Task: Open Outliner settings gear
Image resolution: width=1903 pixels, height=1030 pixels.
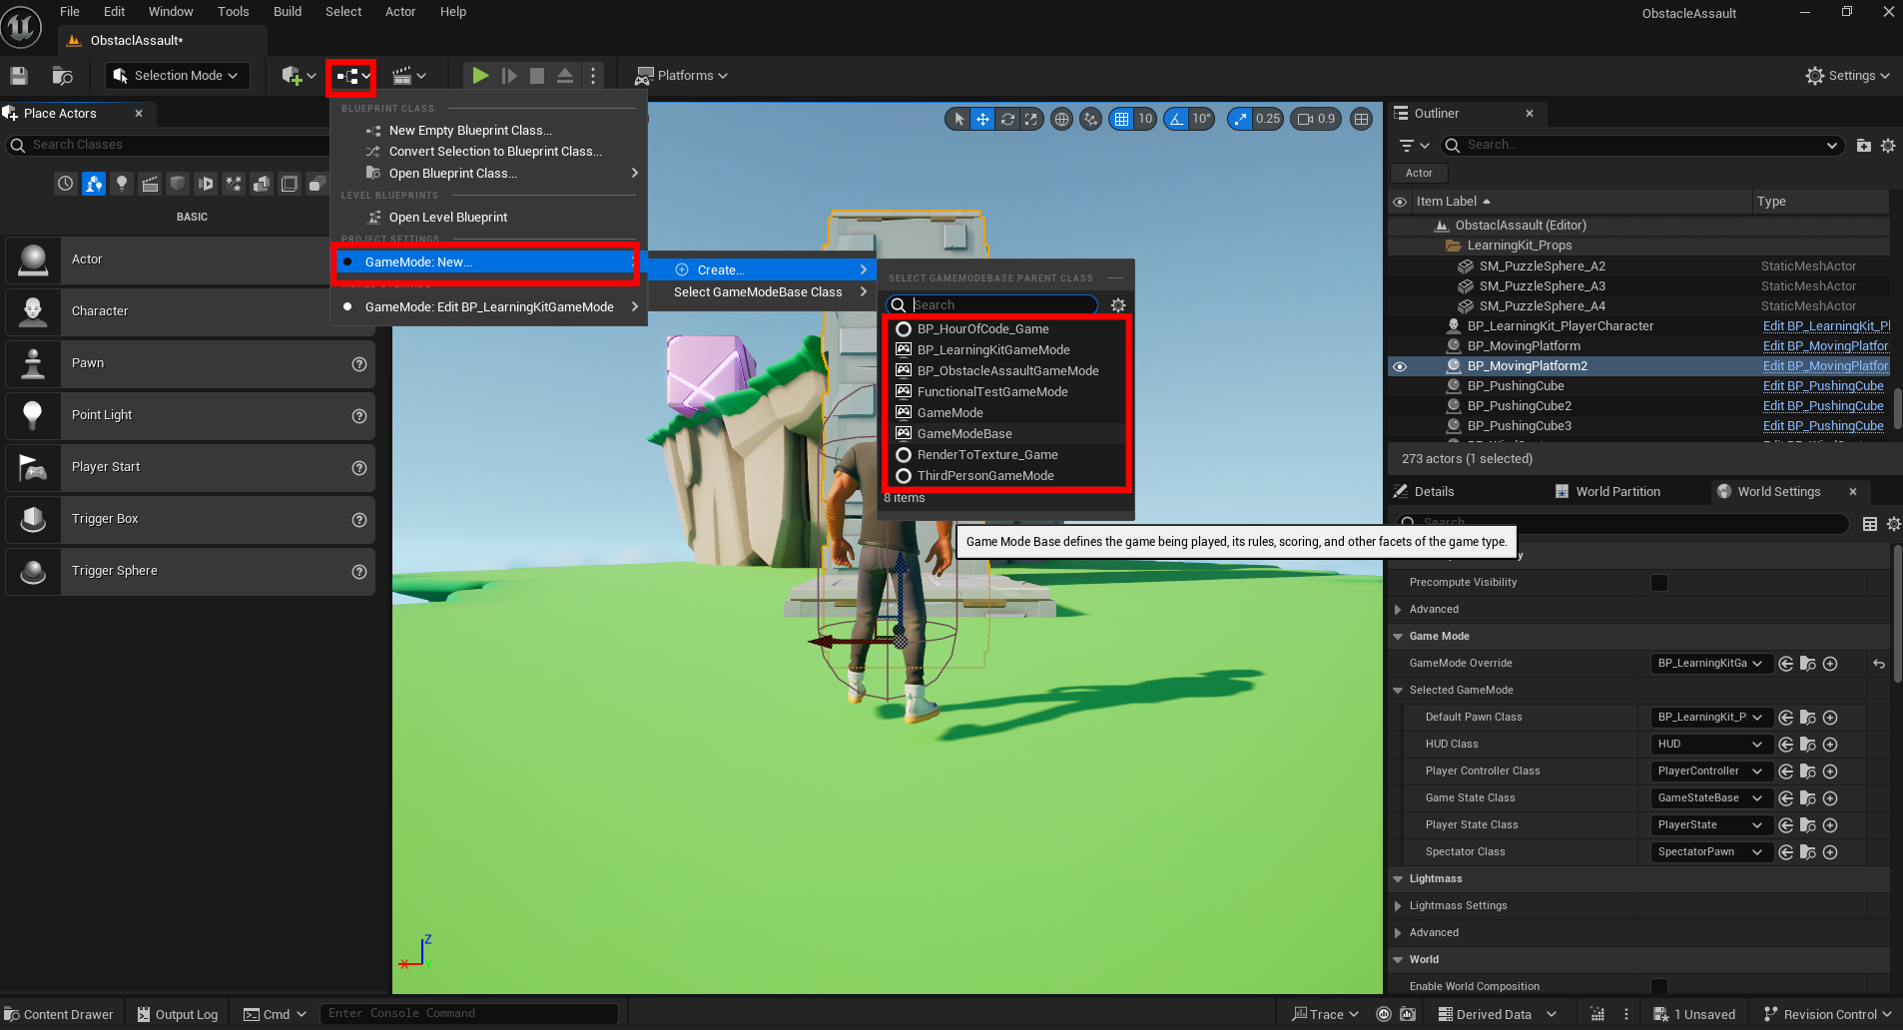Action: click(1887, 146)
